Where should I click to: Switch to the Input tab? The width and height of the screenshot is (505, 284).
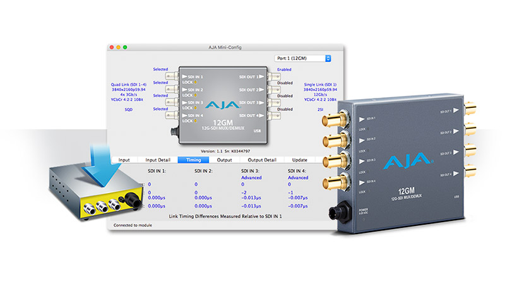124,160
